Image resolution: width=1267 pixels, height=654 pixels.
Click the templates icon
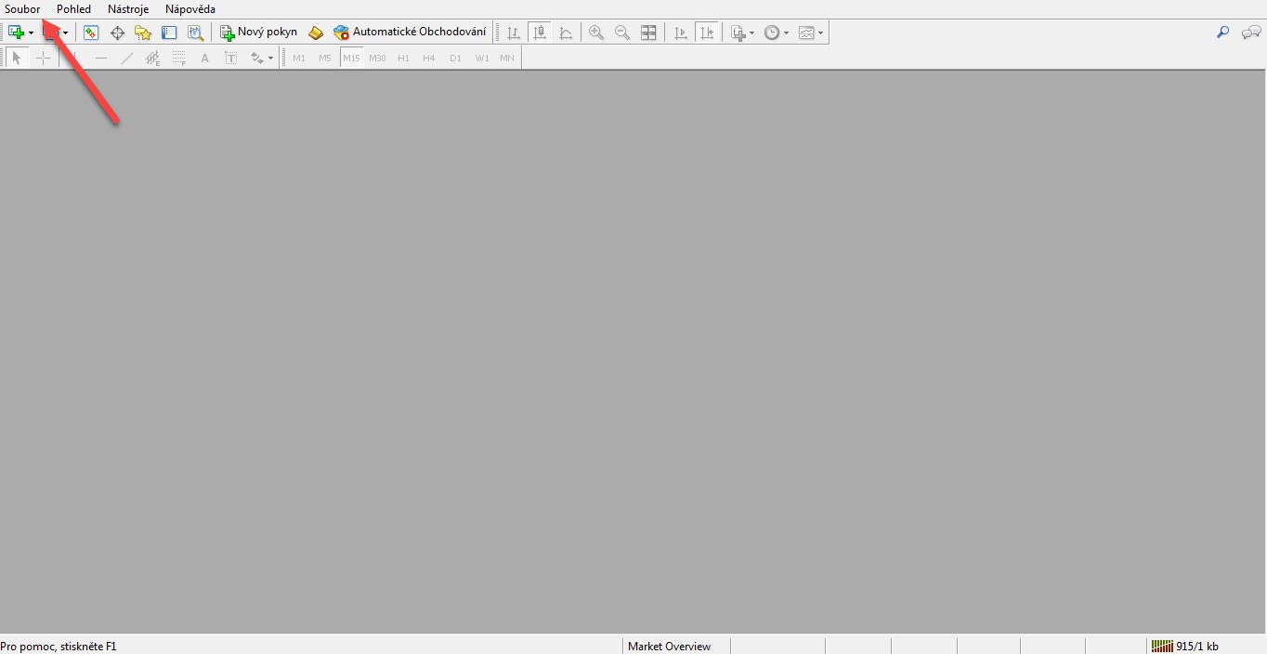coord(806,33)
